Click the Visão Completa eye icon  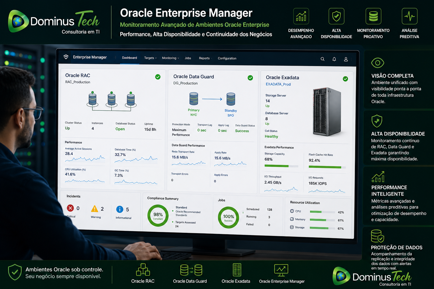tap(377, 63)
